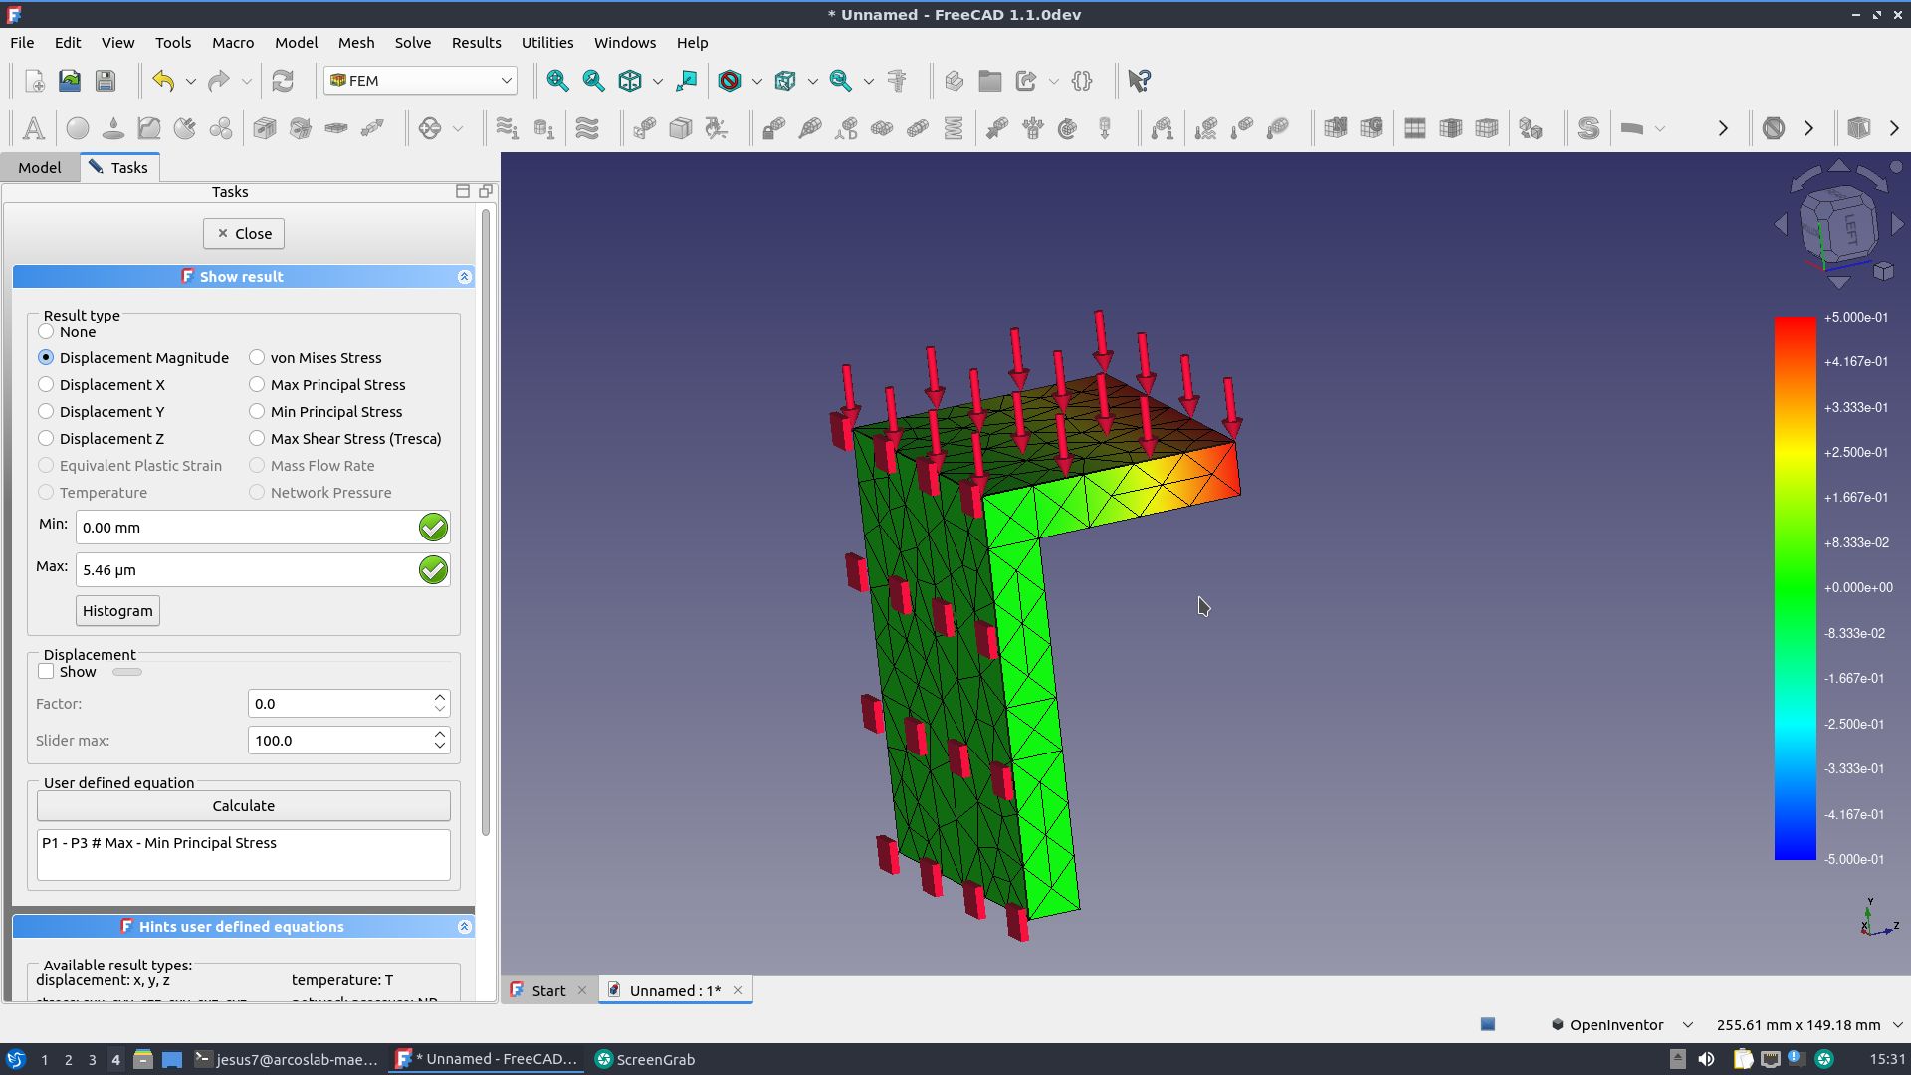Image resolution: width=1911 pixels, height=1075 pixels.
Task: Undo the last action
Action: tap(164, 81)
